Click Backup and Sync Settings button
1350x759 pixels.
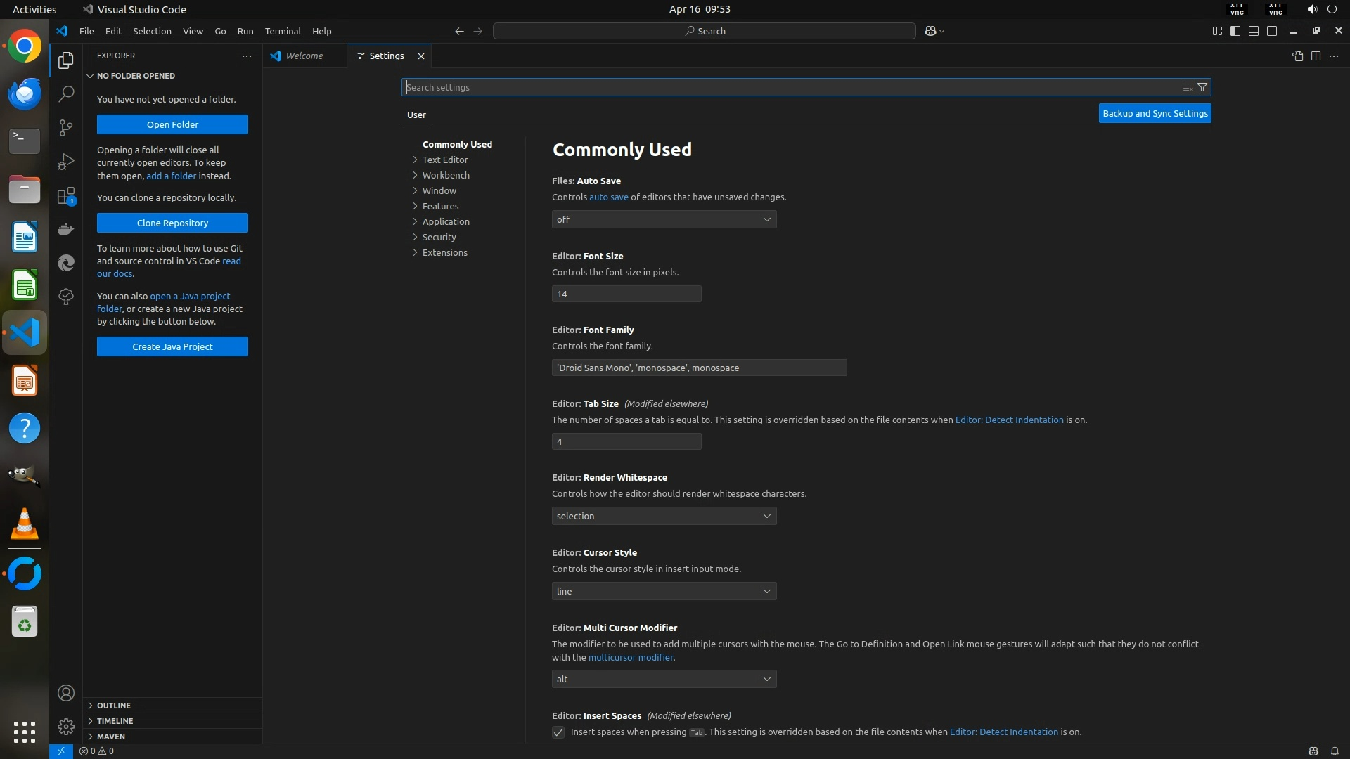(x=1155, y=113)
